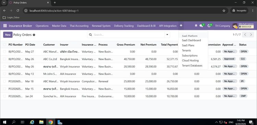Open browser three-dot menu

pos(253,11)
